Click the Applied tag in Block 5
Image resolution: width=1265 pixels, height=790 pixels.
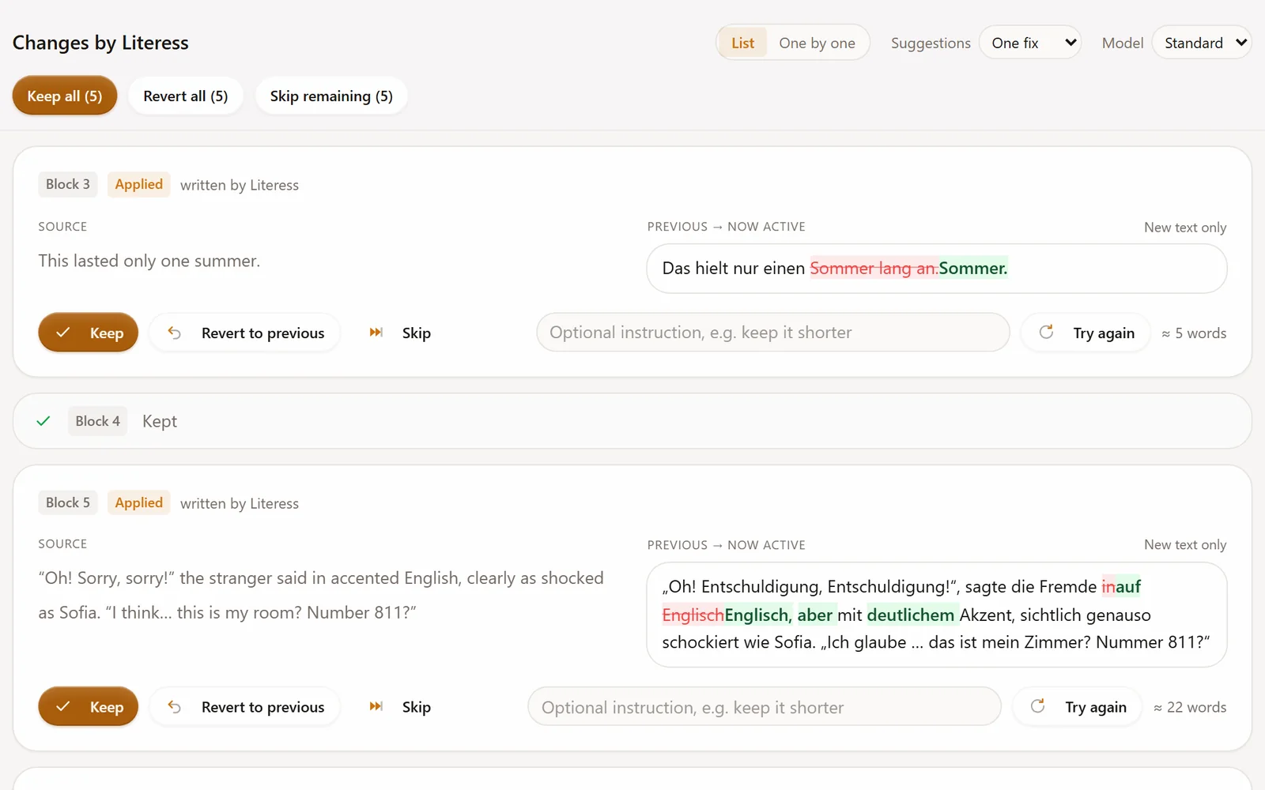coord(138,502)
